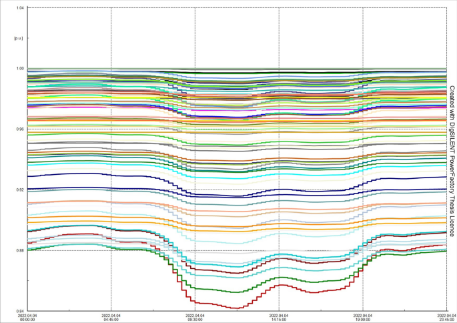Click the 0.92 y-axis value
457x323 pixels.
pyautogui.click(x=20, y=190)
